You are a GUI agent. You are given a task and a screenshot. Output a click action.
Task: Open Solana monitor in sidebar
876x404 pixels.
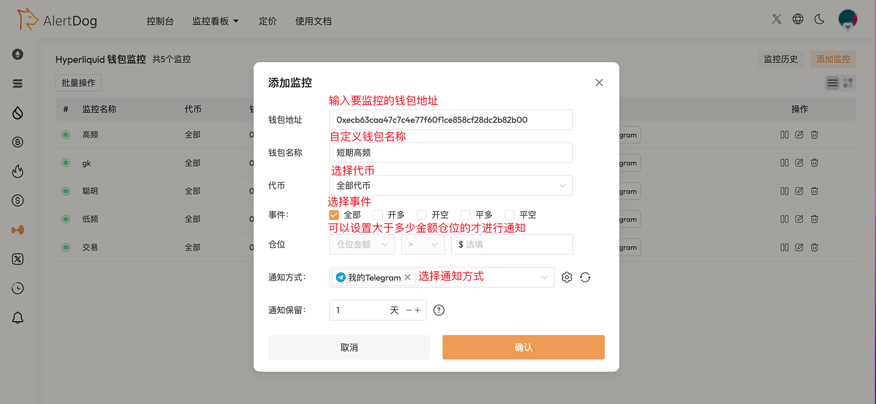(x=18, y=83)
